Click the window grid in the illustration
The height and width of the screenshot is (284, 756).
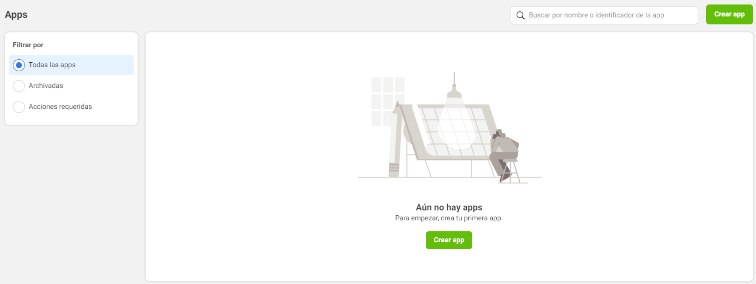388,101
